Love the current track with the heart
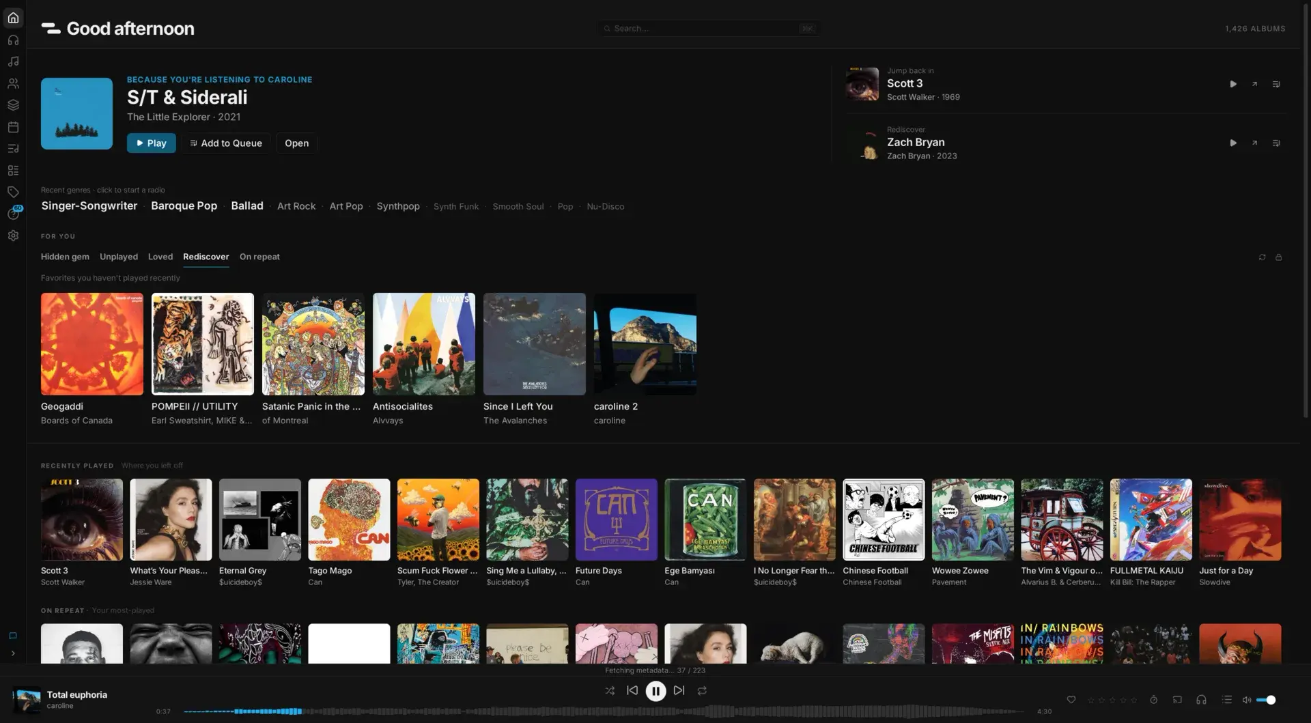The width and height of the screenshot is (1311, 723). click(1071, 700)
